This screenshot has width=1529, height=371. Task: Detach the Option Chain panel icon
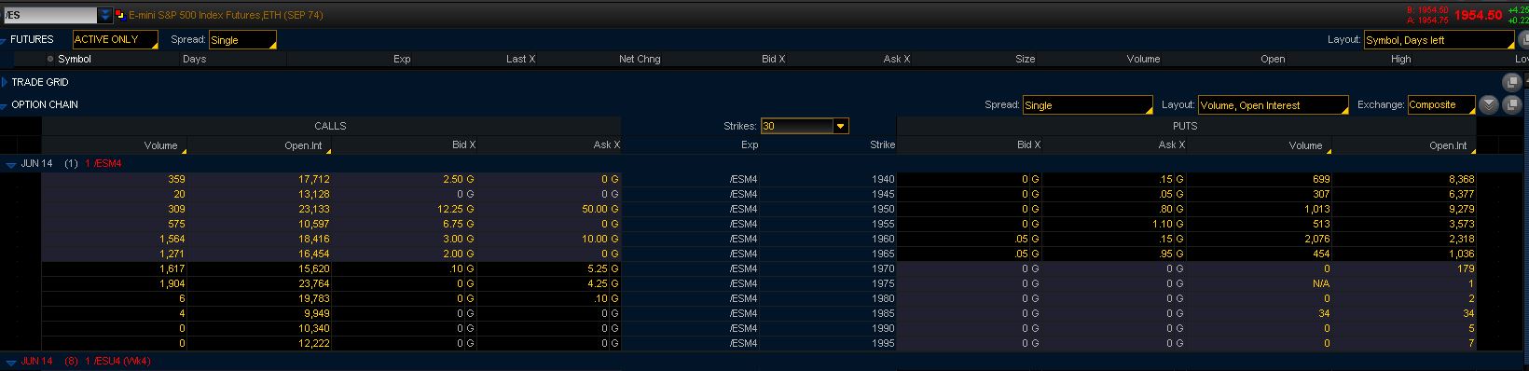click(x=1512, y=105)
